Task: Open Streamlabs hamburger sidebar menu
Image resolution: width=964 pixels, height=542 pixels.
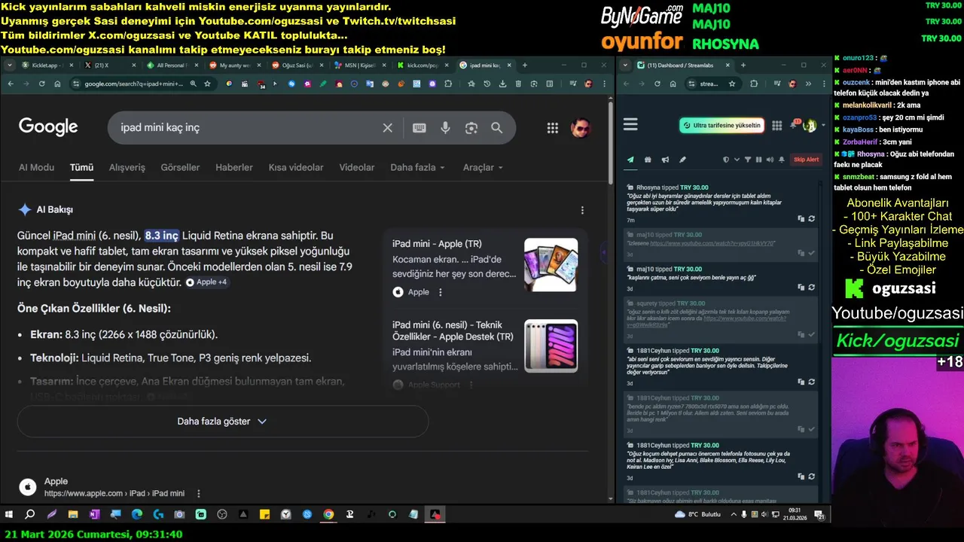Action: click(x=630, y=125)
